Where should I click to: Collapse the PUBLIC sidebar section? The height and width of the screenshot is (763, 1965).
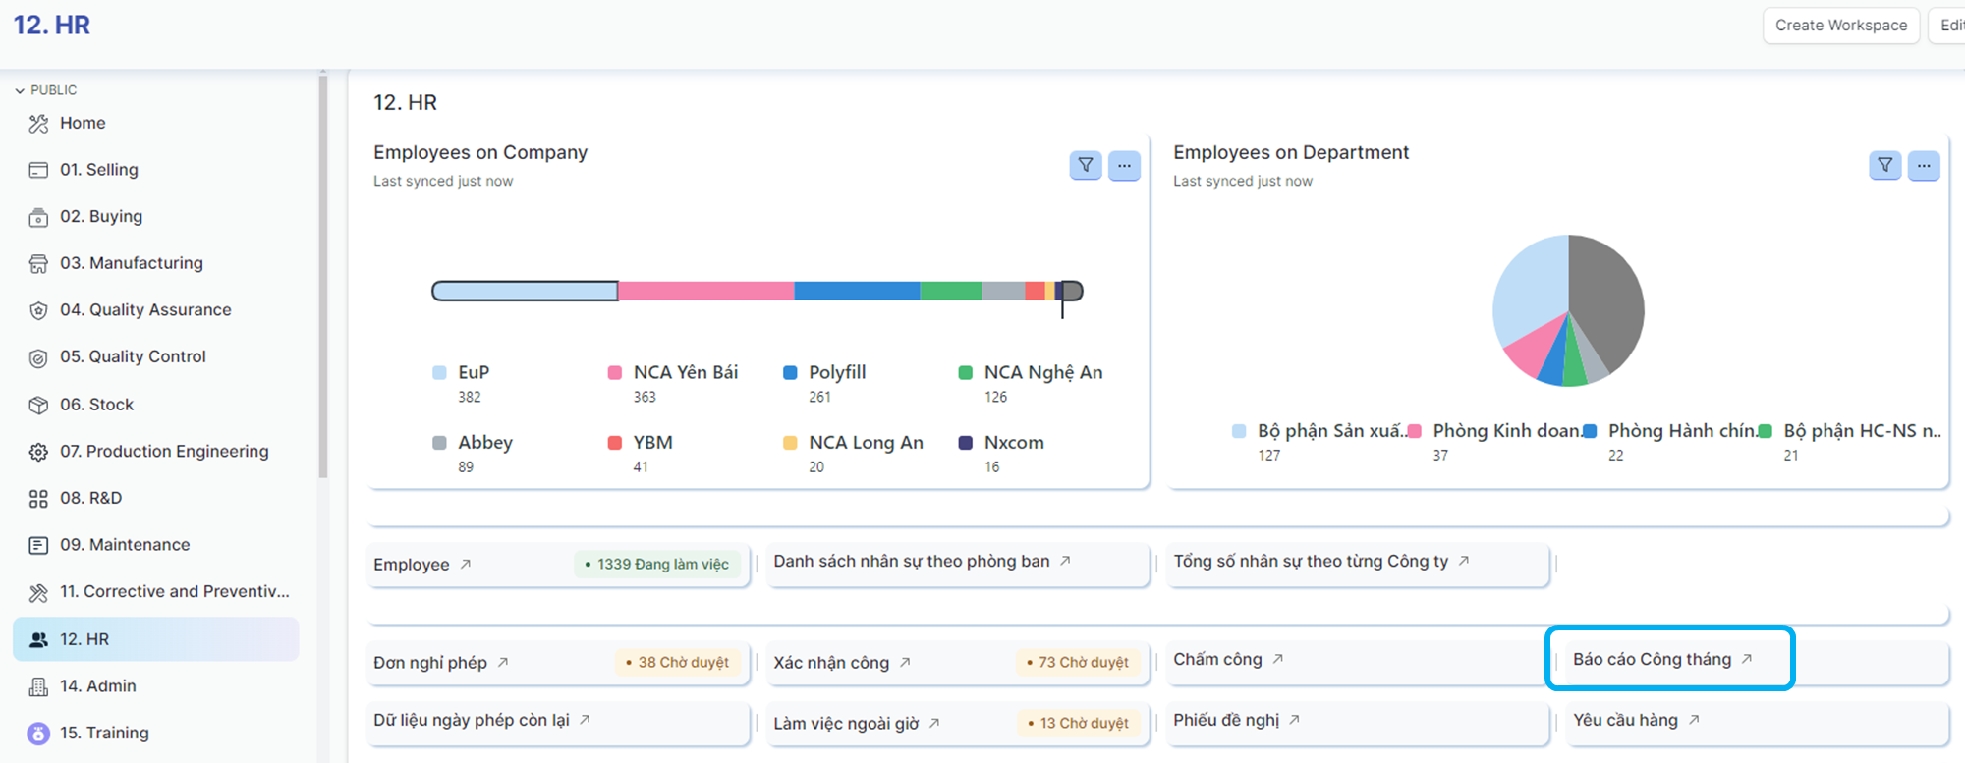[20, 90]
